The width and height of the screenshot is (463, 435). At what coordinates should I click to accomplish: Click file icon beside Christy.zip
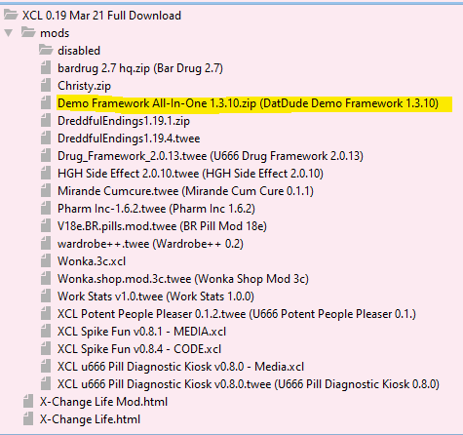(46, 86)
